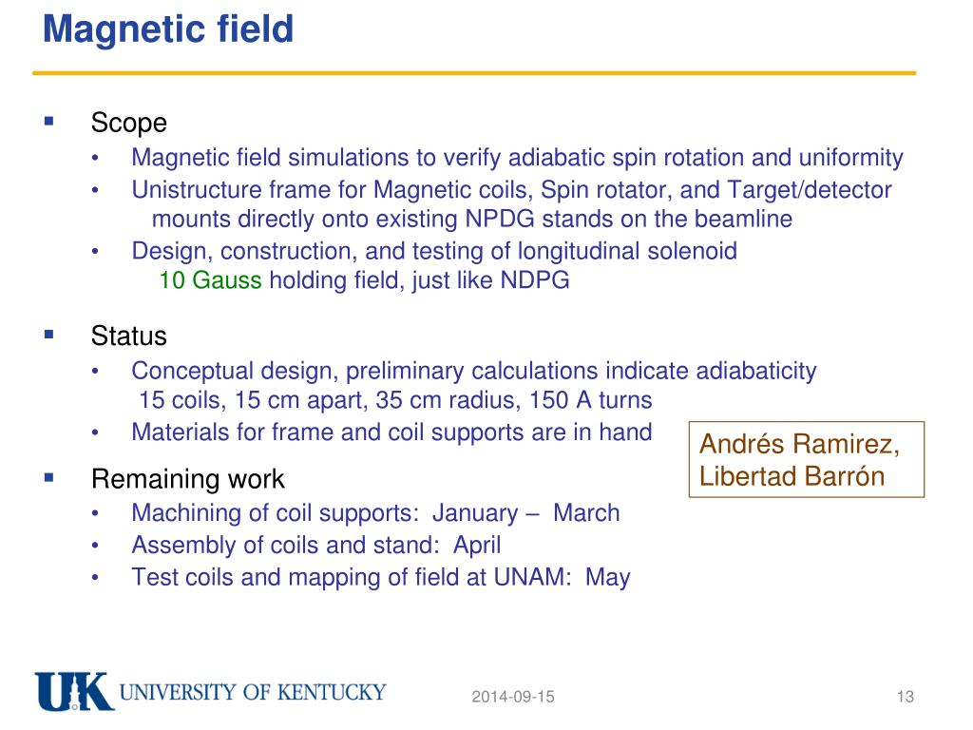Viewport: 973px width, 730px height.
Task: Click 'Libertad Barrón' in the name box
Action: point(792,476)
